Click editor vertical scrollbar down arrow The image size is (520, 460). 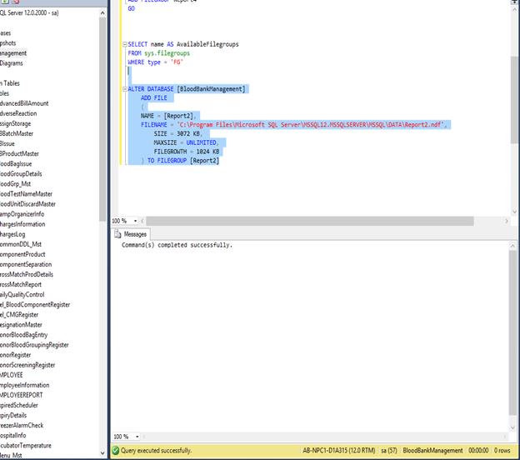[514, 212]
